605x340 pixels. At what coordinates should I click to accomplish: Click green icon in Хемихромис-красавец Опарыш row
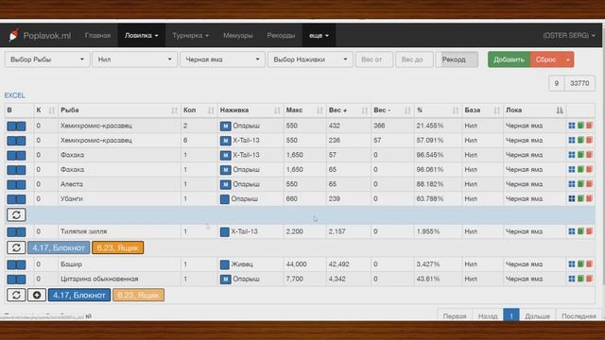[580, 126]
